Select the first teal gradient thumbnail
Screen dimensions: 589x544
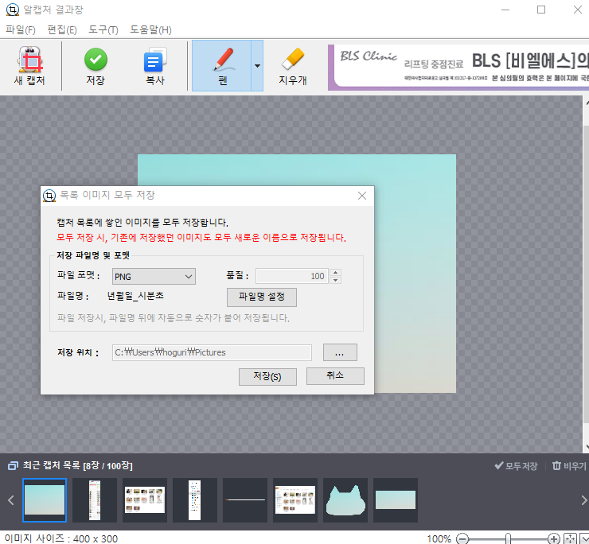(x=45, y=500)
